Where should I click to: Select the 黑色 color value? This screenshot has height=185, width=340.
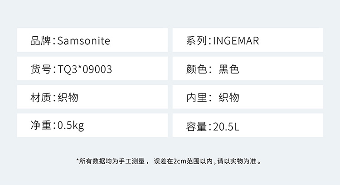(x=229, y=69)
